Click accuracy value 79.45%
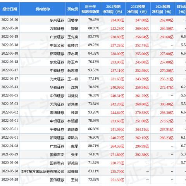This screenshot has height=186, width=186. [94, 20]
